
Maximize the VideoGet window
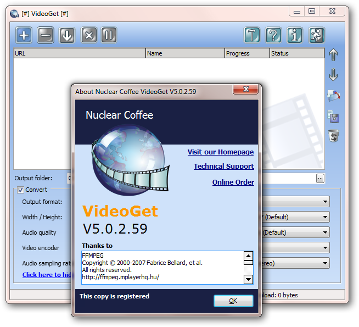(312, 11)
